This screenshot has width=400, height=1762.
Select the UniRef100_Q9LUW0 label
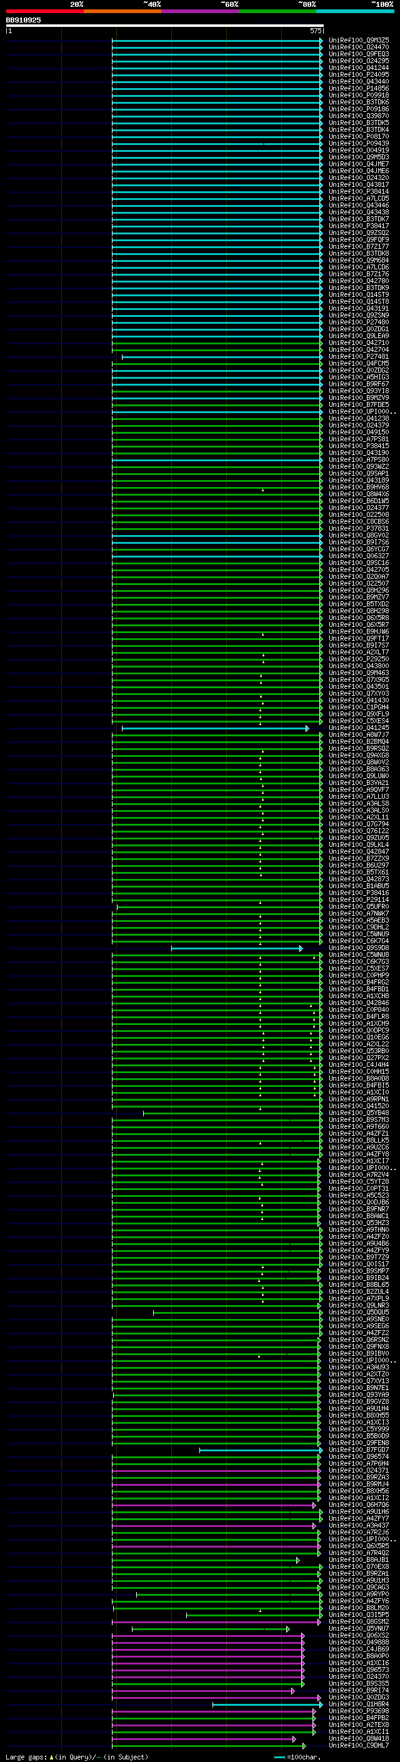359,776
